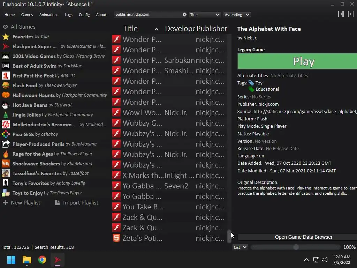The image size is (357, 268).
Task: Click the First Past the Post icon
Action: (x=6, y=76)
